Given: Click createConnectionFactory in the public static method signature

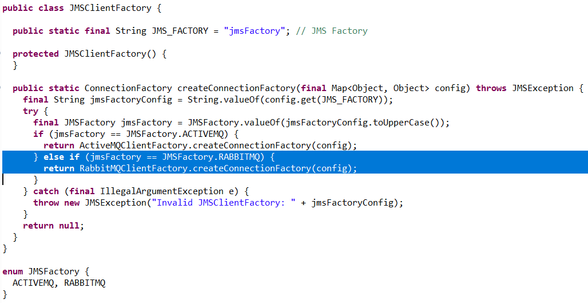Looking at the screenshot, I should (x=237, y=88).
